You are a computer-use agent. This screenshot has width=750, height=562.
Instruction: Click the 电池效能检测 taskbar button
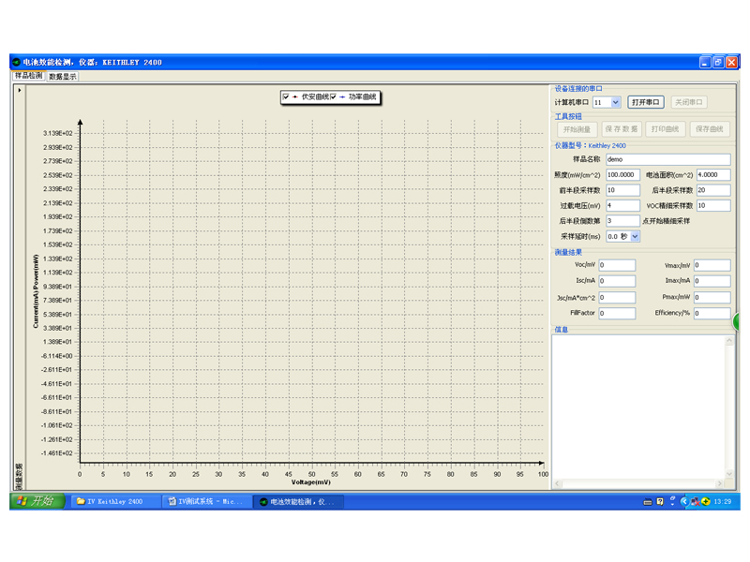pyautogui.click(x=299, y=501)
